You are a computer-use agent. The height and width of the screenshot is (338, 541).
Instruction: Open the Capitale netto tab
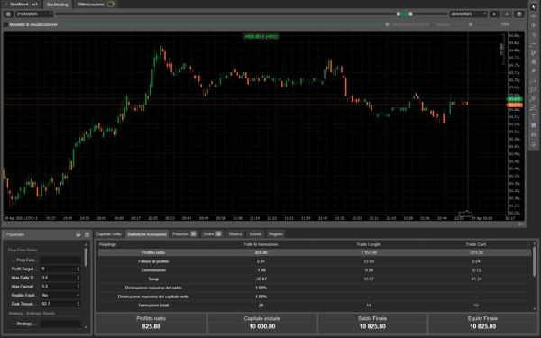point(109,234)
